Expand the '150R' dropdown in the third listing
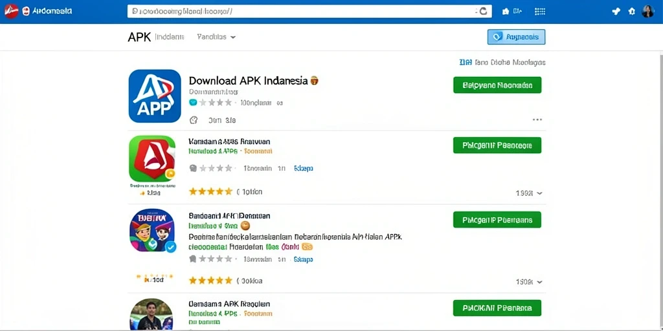663x331 pixels. point(529,282)
